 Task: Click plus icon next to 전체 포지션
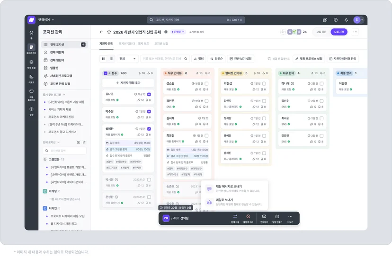point(83,45)
